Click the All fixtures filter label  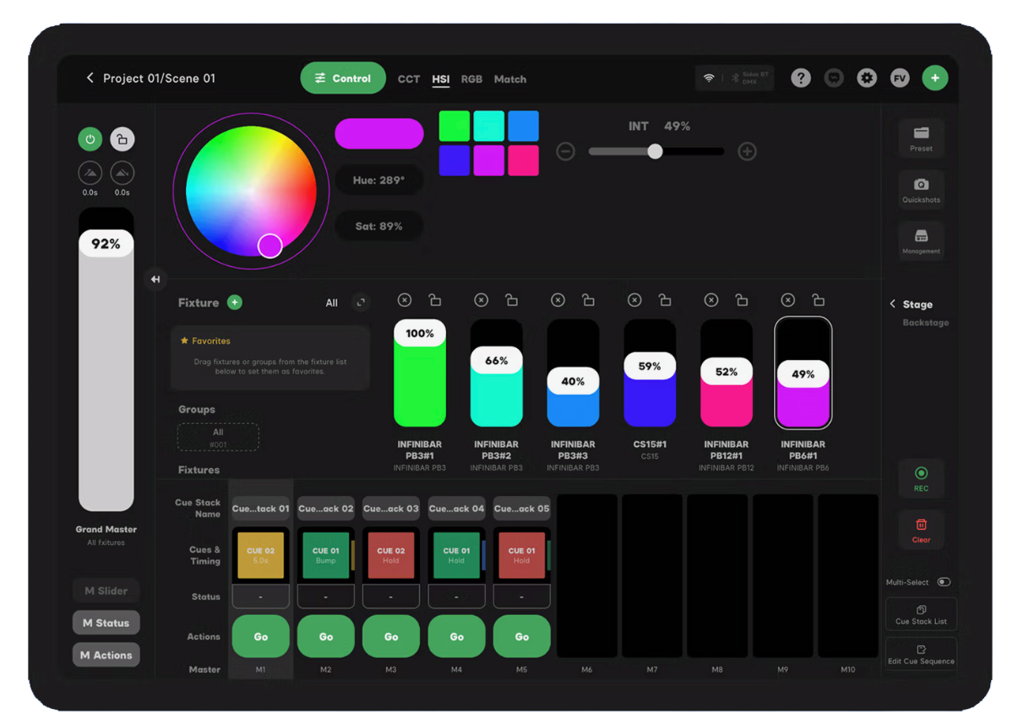tap(332, 303)
